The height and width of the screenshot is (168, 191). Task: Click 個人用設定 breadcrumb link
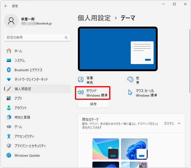pos(94,18)
